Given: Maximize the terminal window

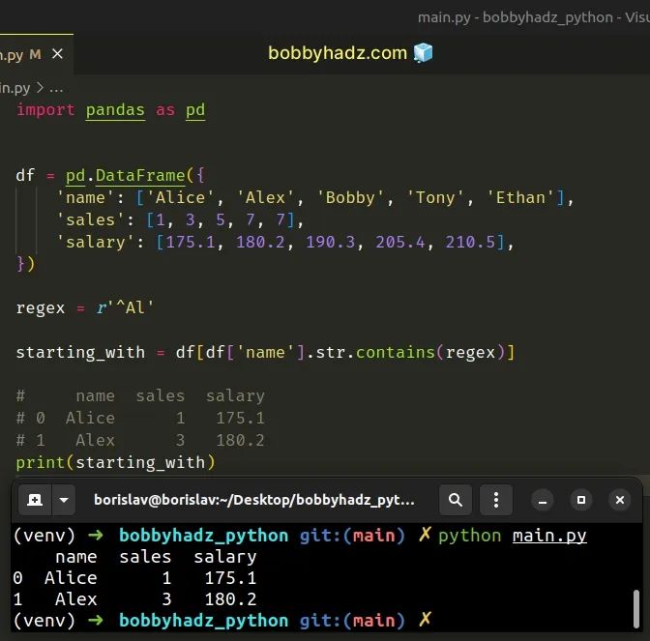Looking at the screenshot, I should pos(581,500).
